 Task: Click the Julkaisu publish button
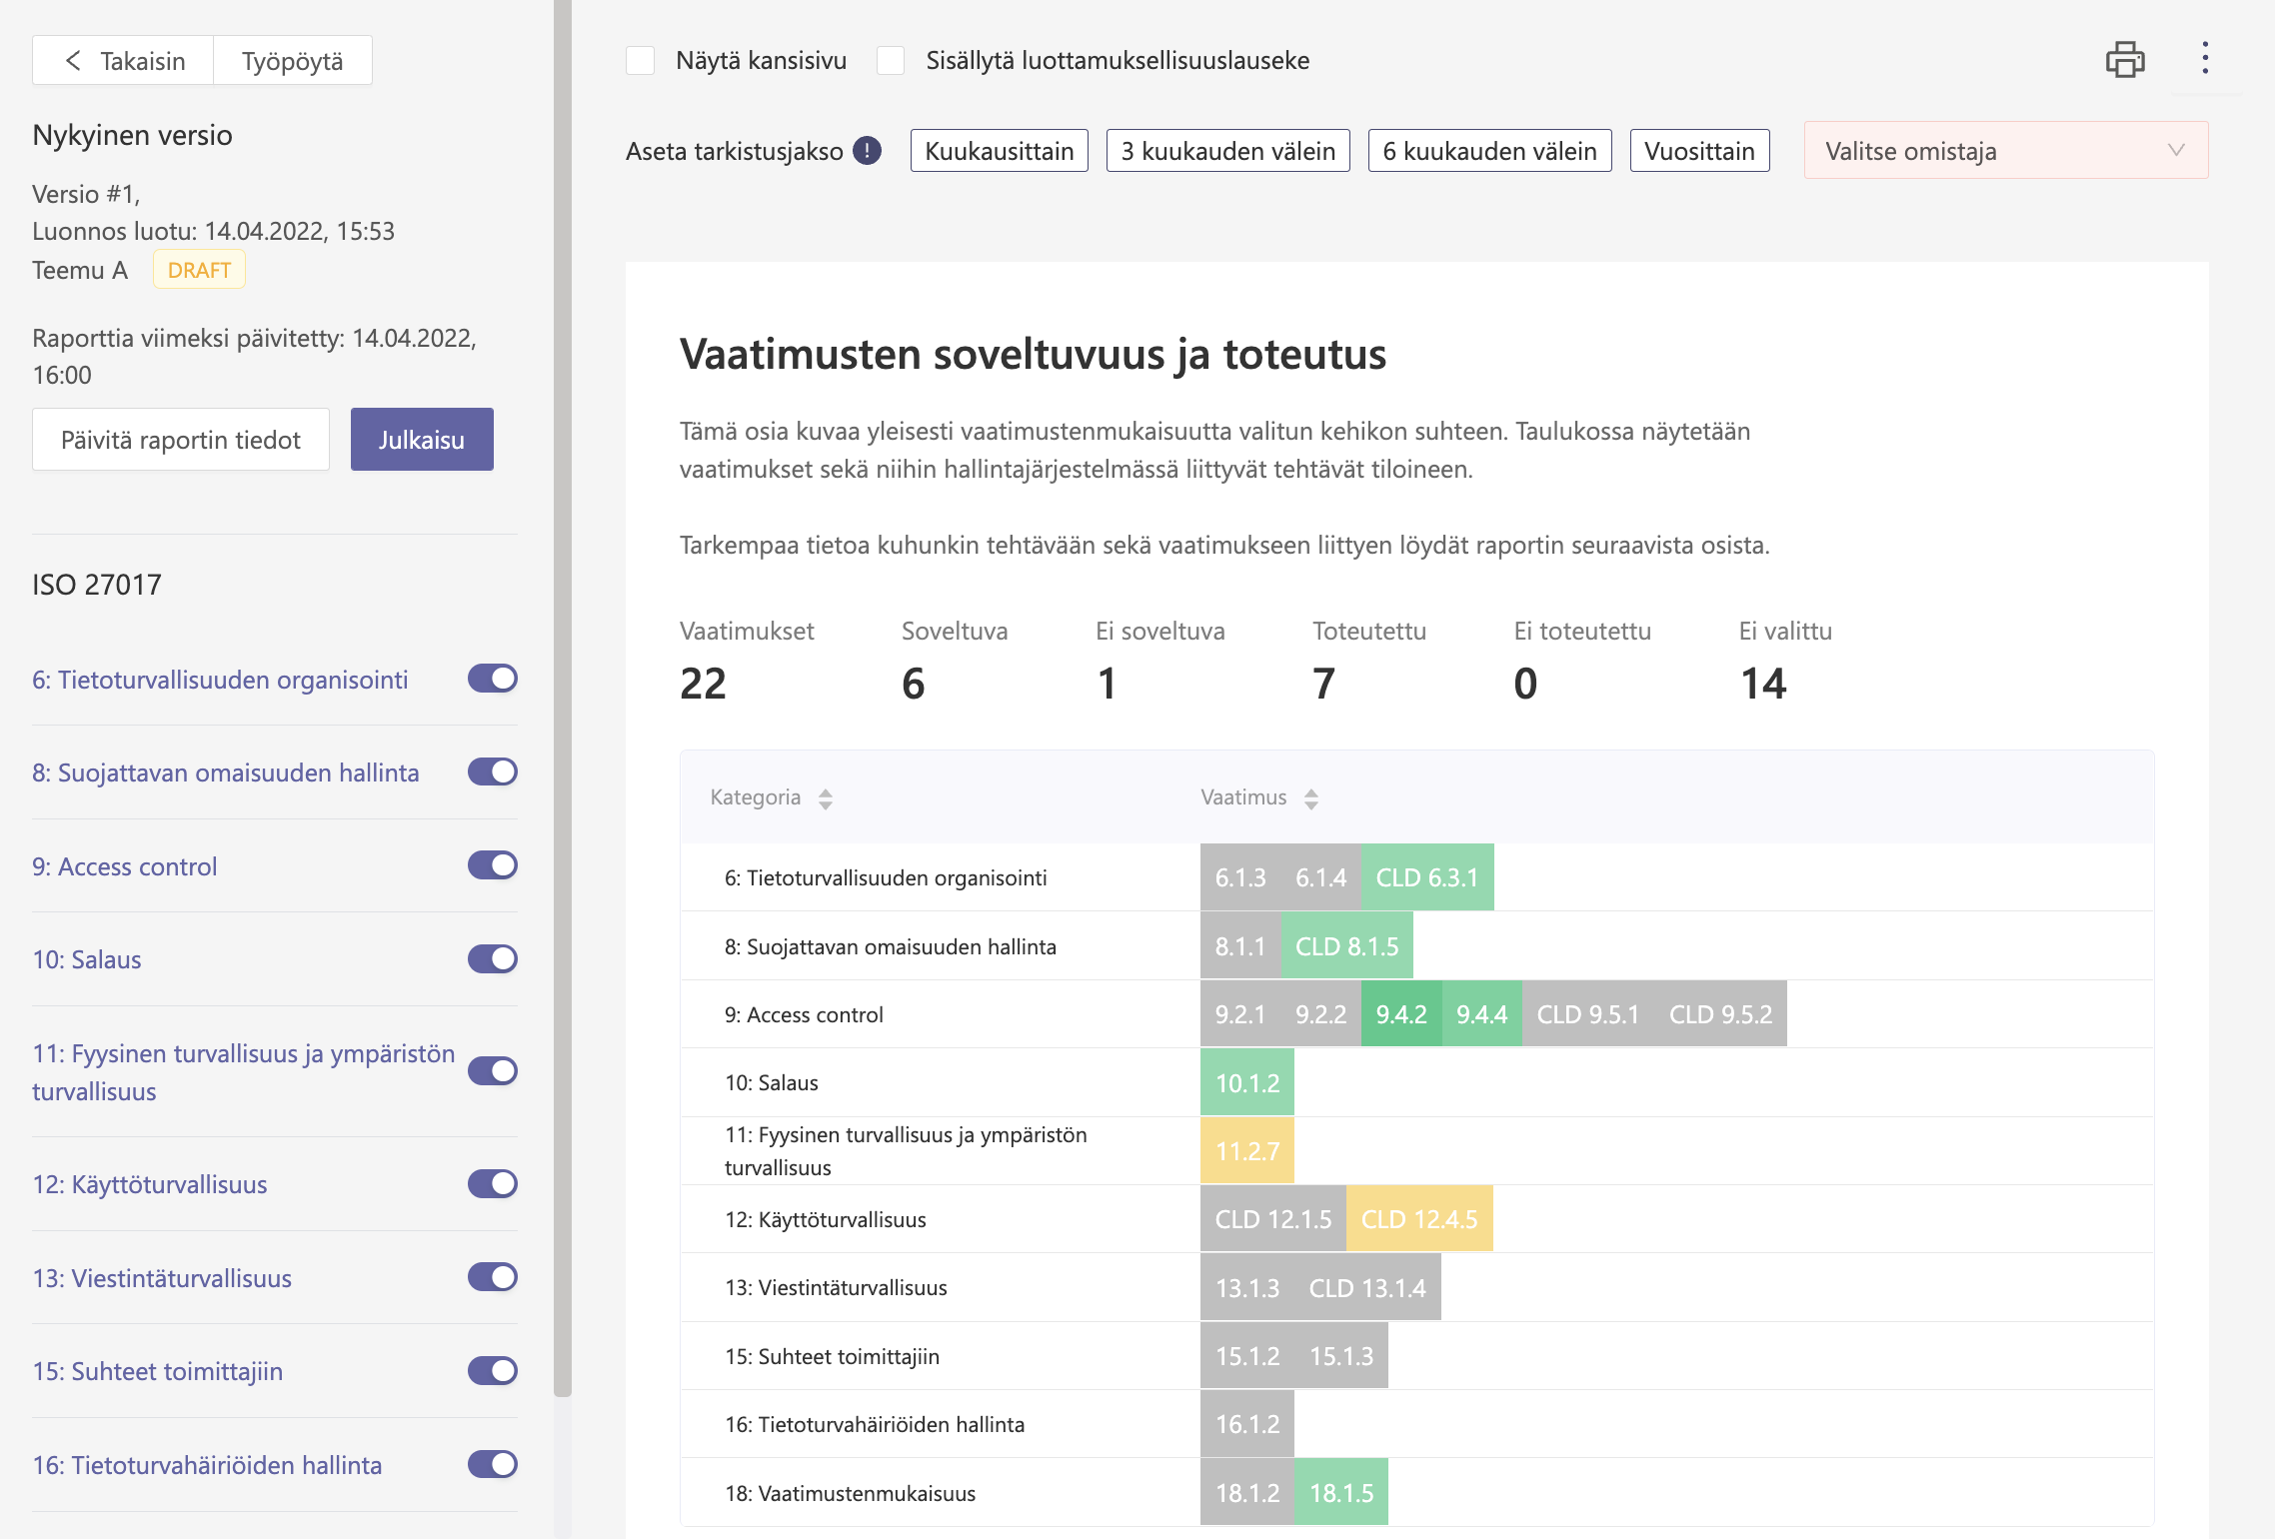coord(421,440)
